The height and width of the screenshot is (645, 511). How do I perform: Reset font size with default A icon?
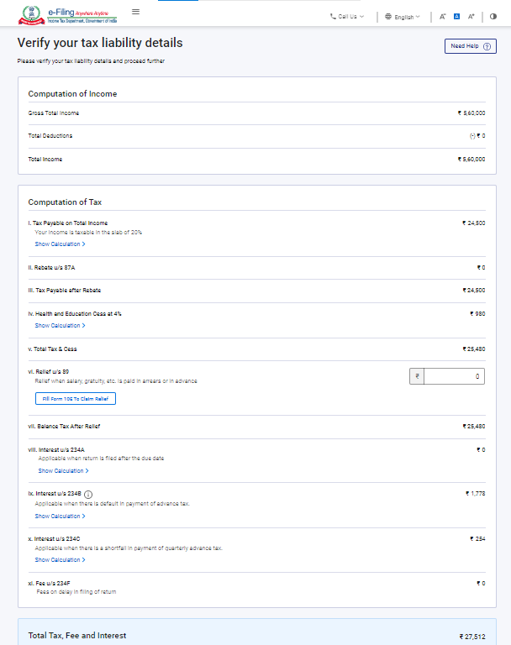click(456, 17)
